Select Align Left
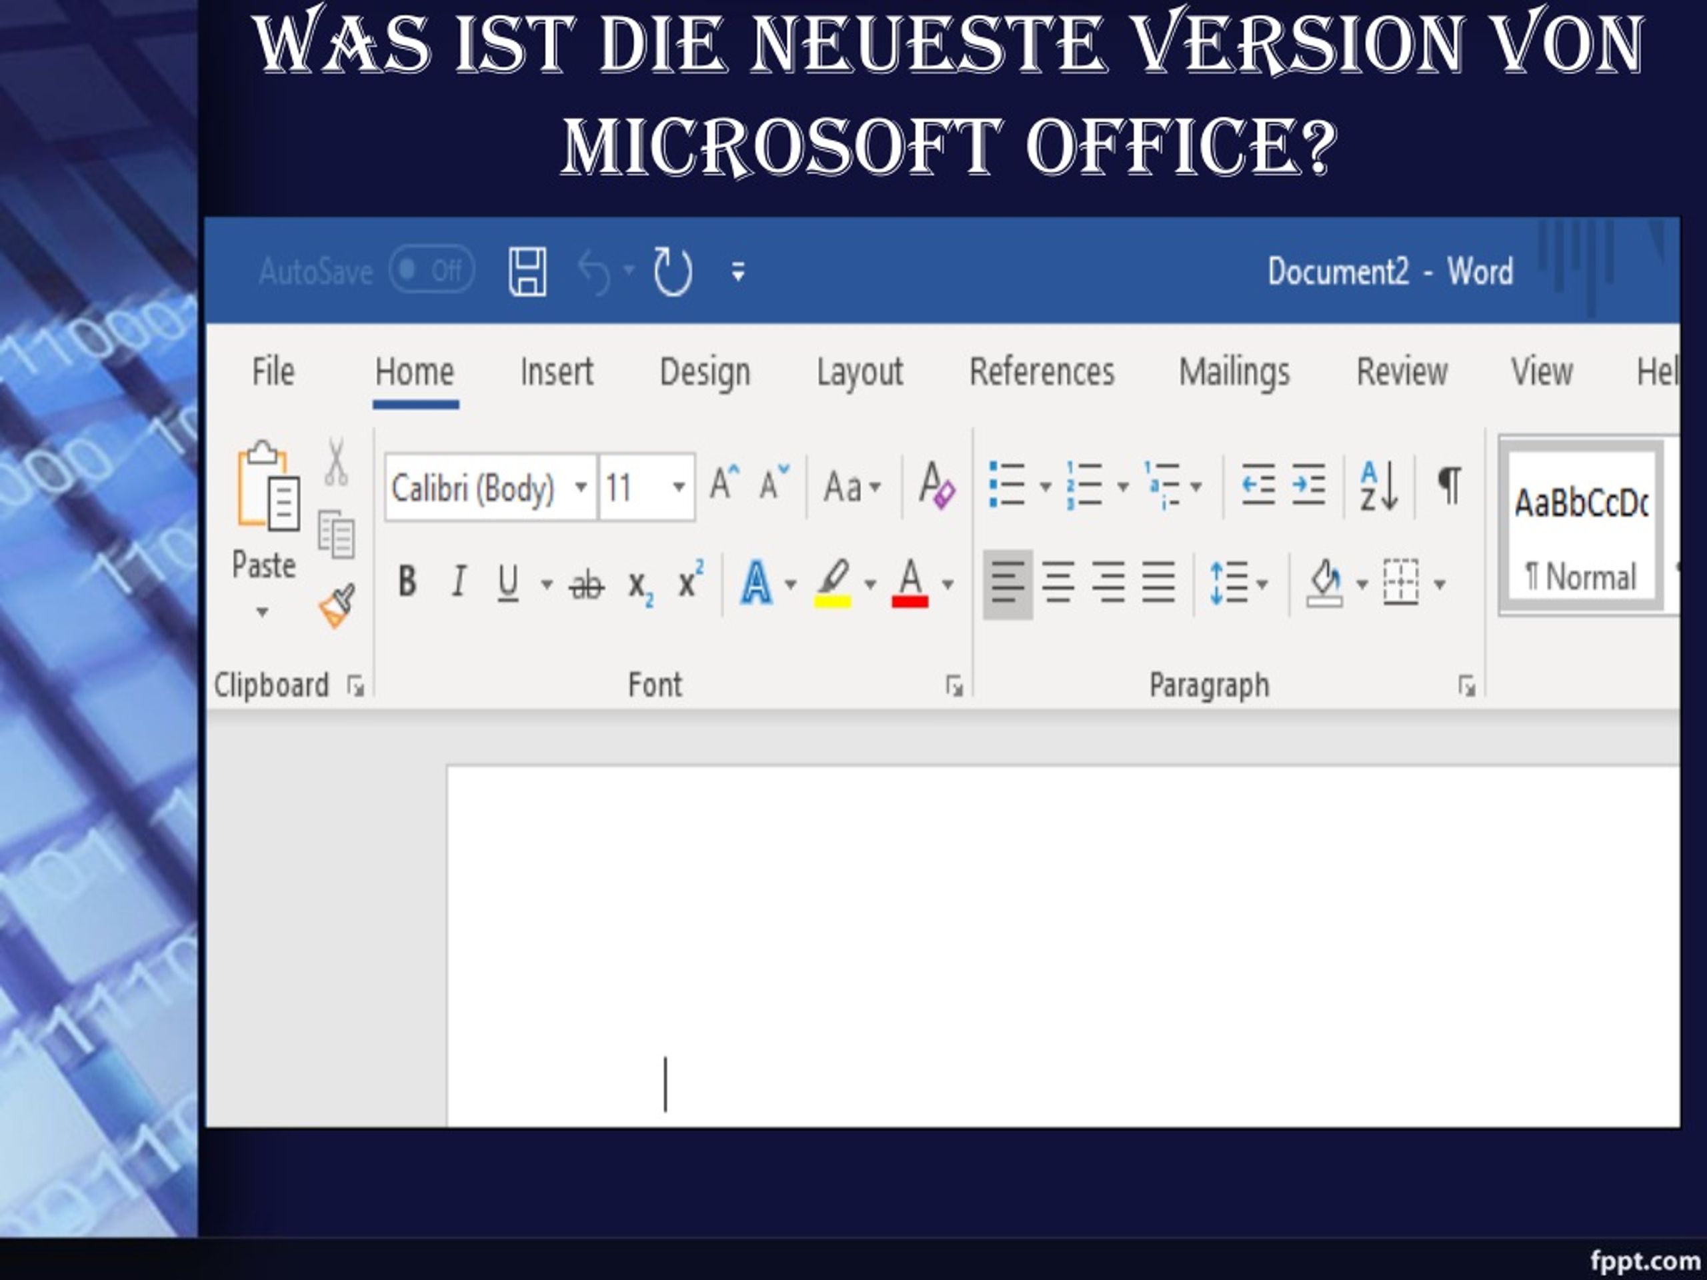This screenshot has height=1280, width=1707. coord(1008,584)
